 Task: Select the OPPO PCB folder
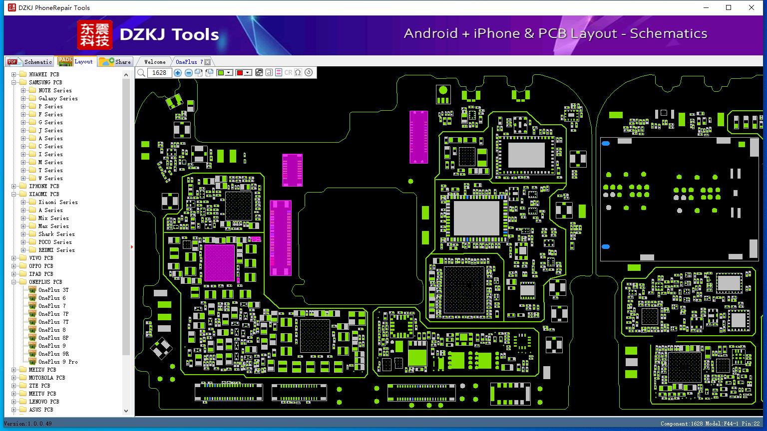(41, 266)
